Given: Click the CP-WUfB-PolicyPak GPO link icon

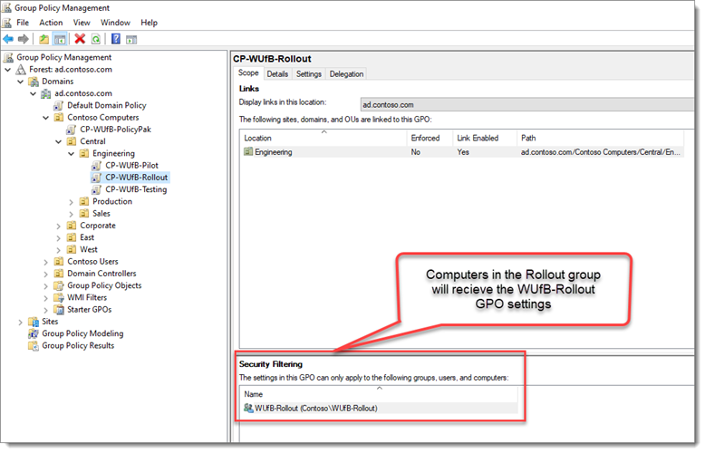Looking at the screenshot, I should tap(71, 130).
